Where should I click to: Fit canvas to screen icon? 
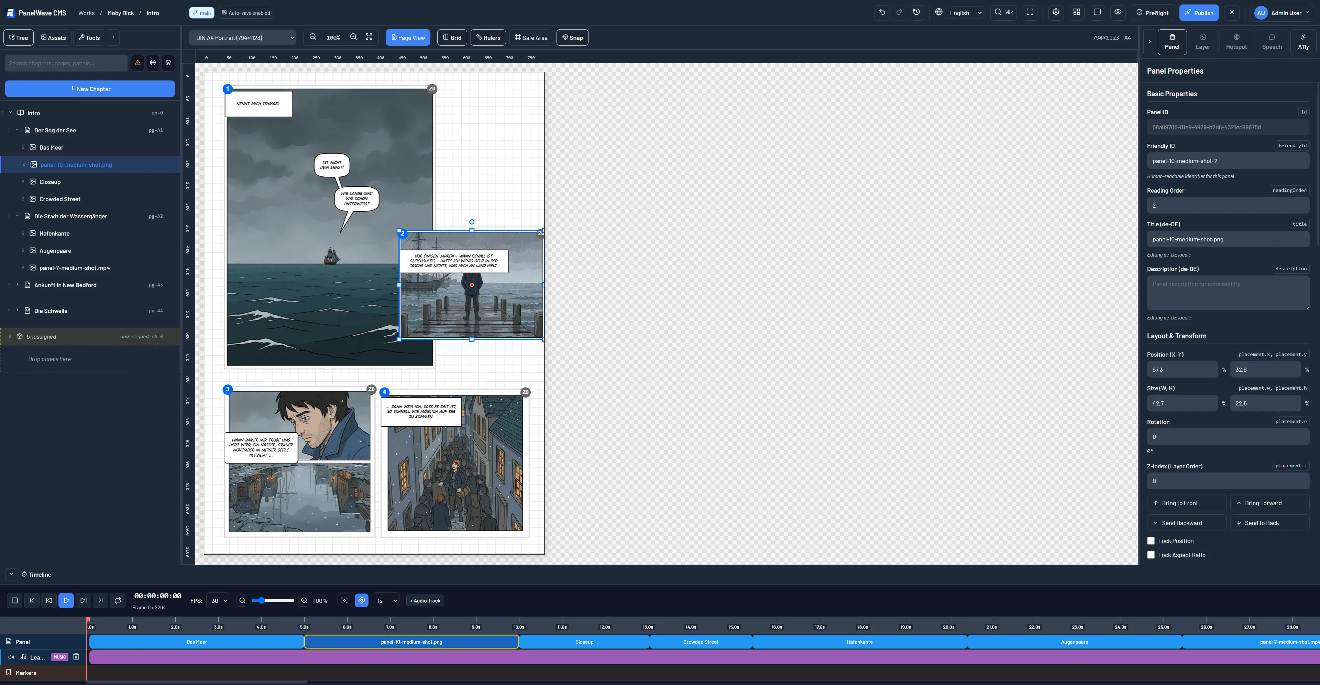click(369, 37)
